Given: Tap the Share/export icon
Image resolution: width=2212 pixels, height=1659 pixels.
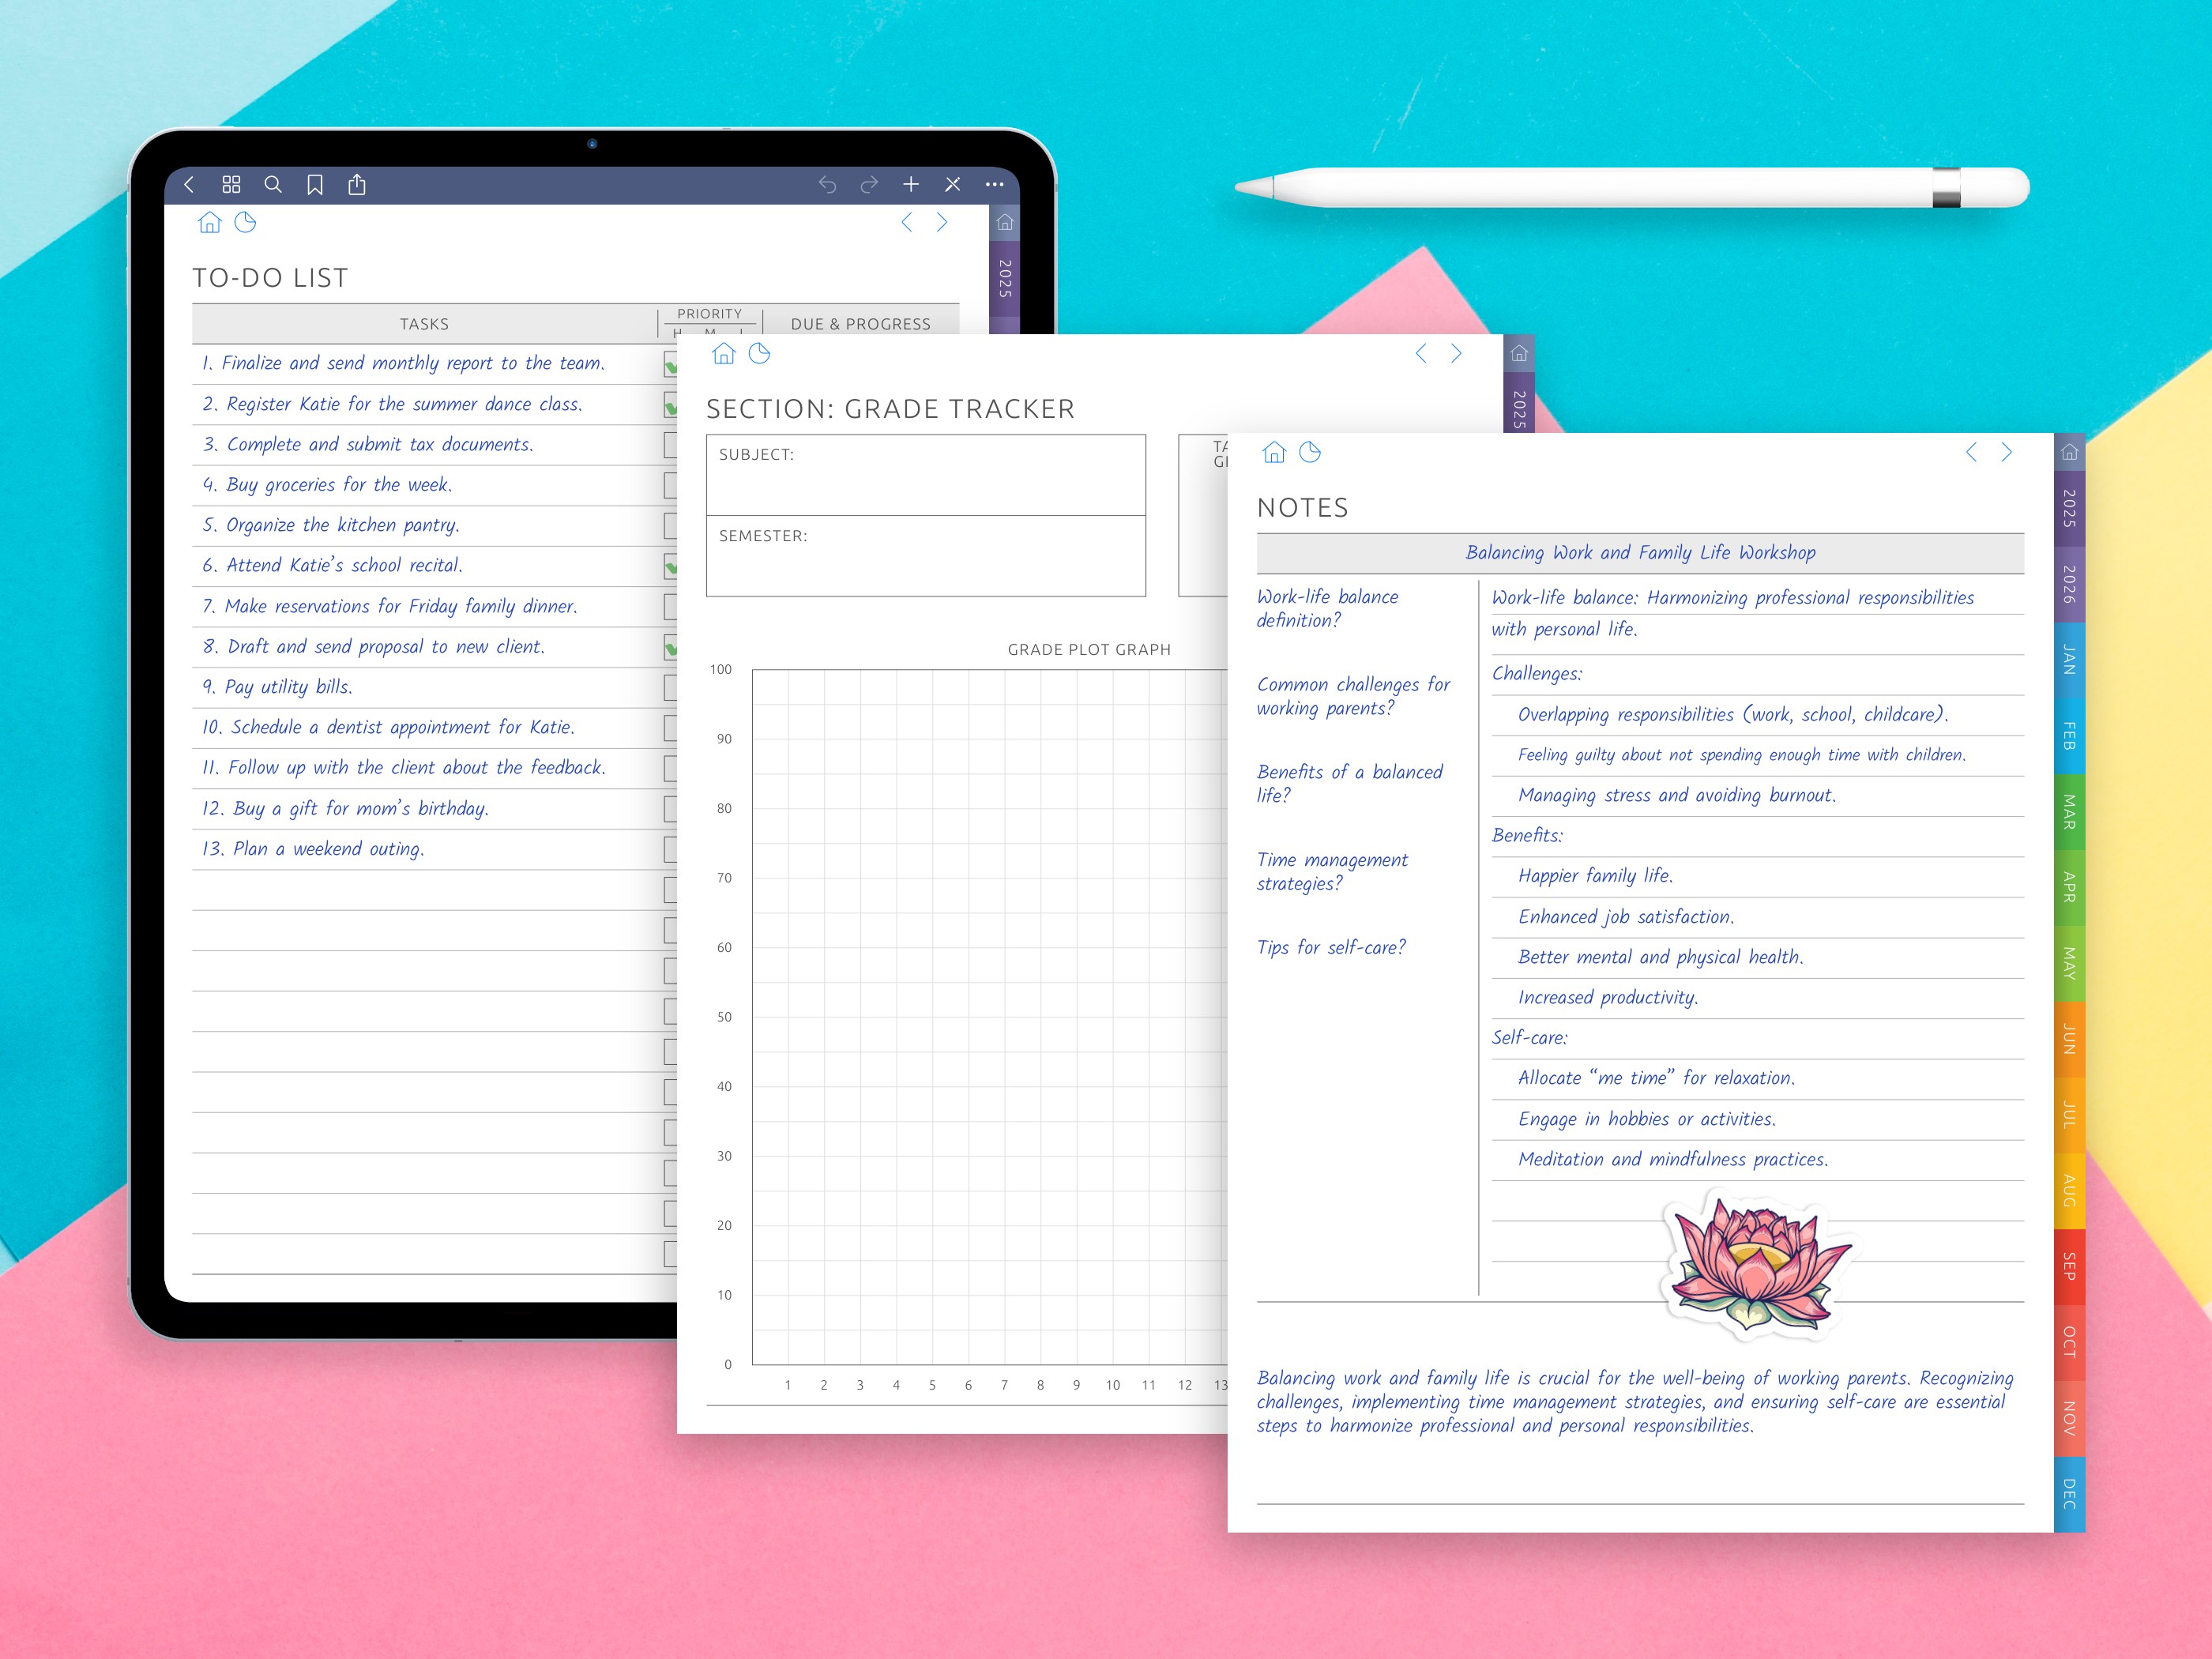Looking at the screenshot, I should [357, 185].
